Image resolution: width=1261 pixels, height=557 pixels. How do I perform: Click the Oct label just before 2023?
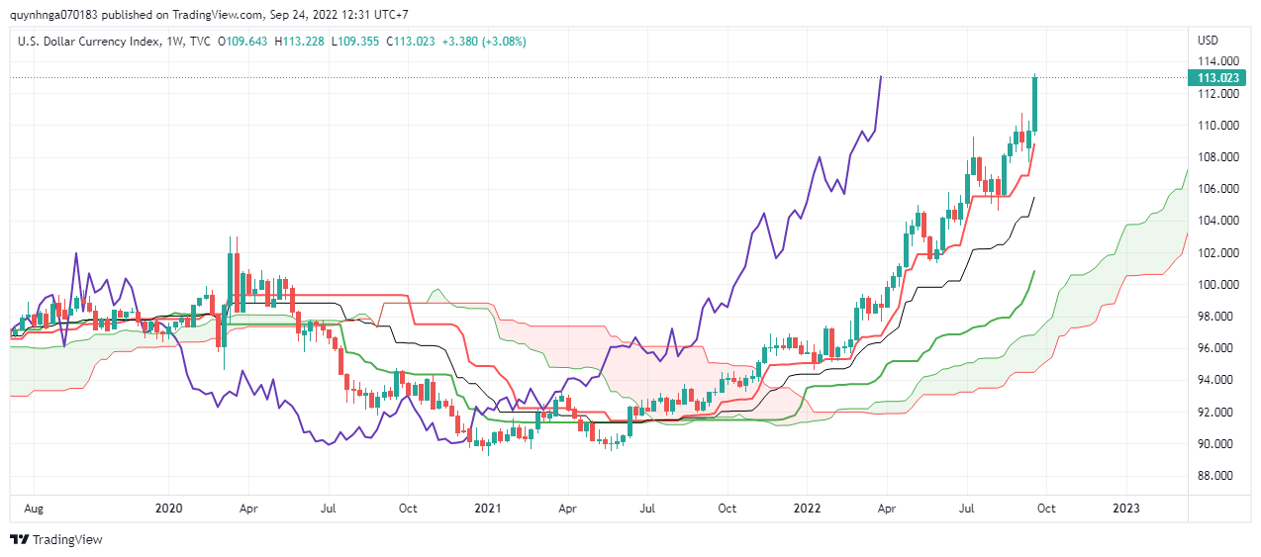1046,508
